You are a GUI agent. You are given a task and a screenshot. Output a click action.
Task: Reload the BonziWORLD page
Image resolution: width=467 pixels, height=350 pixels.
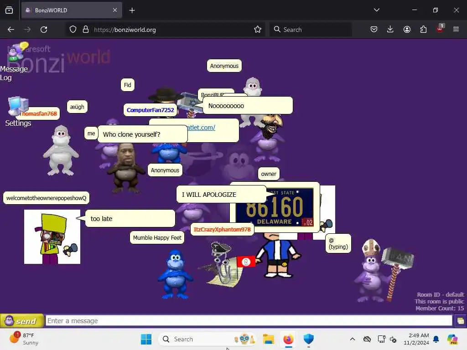pos(44,30)
